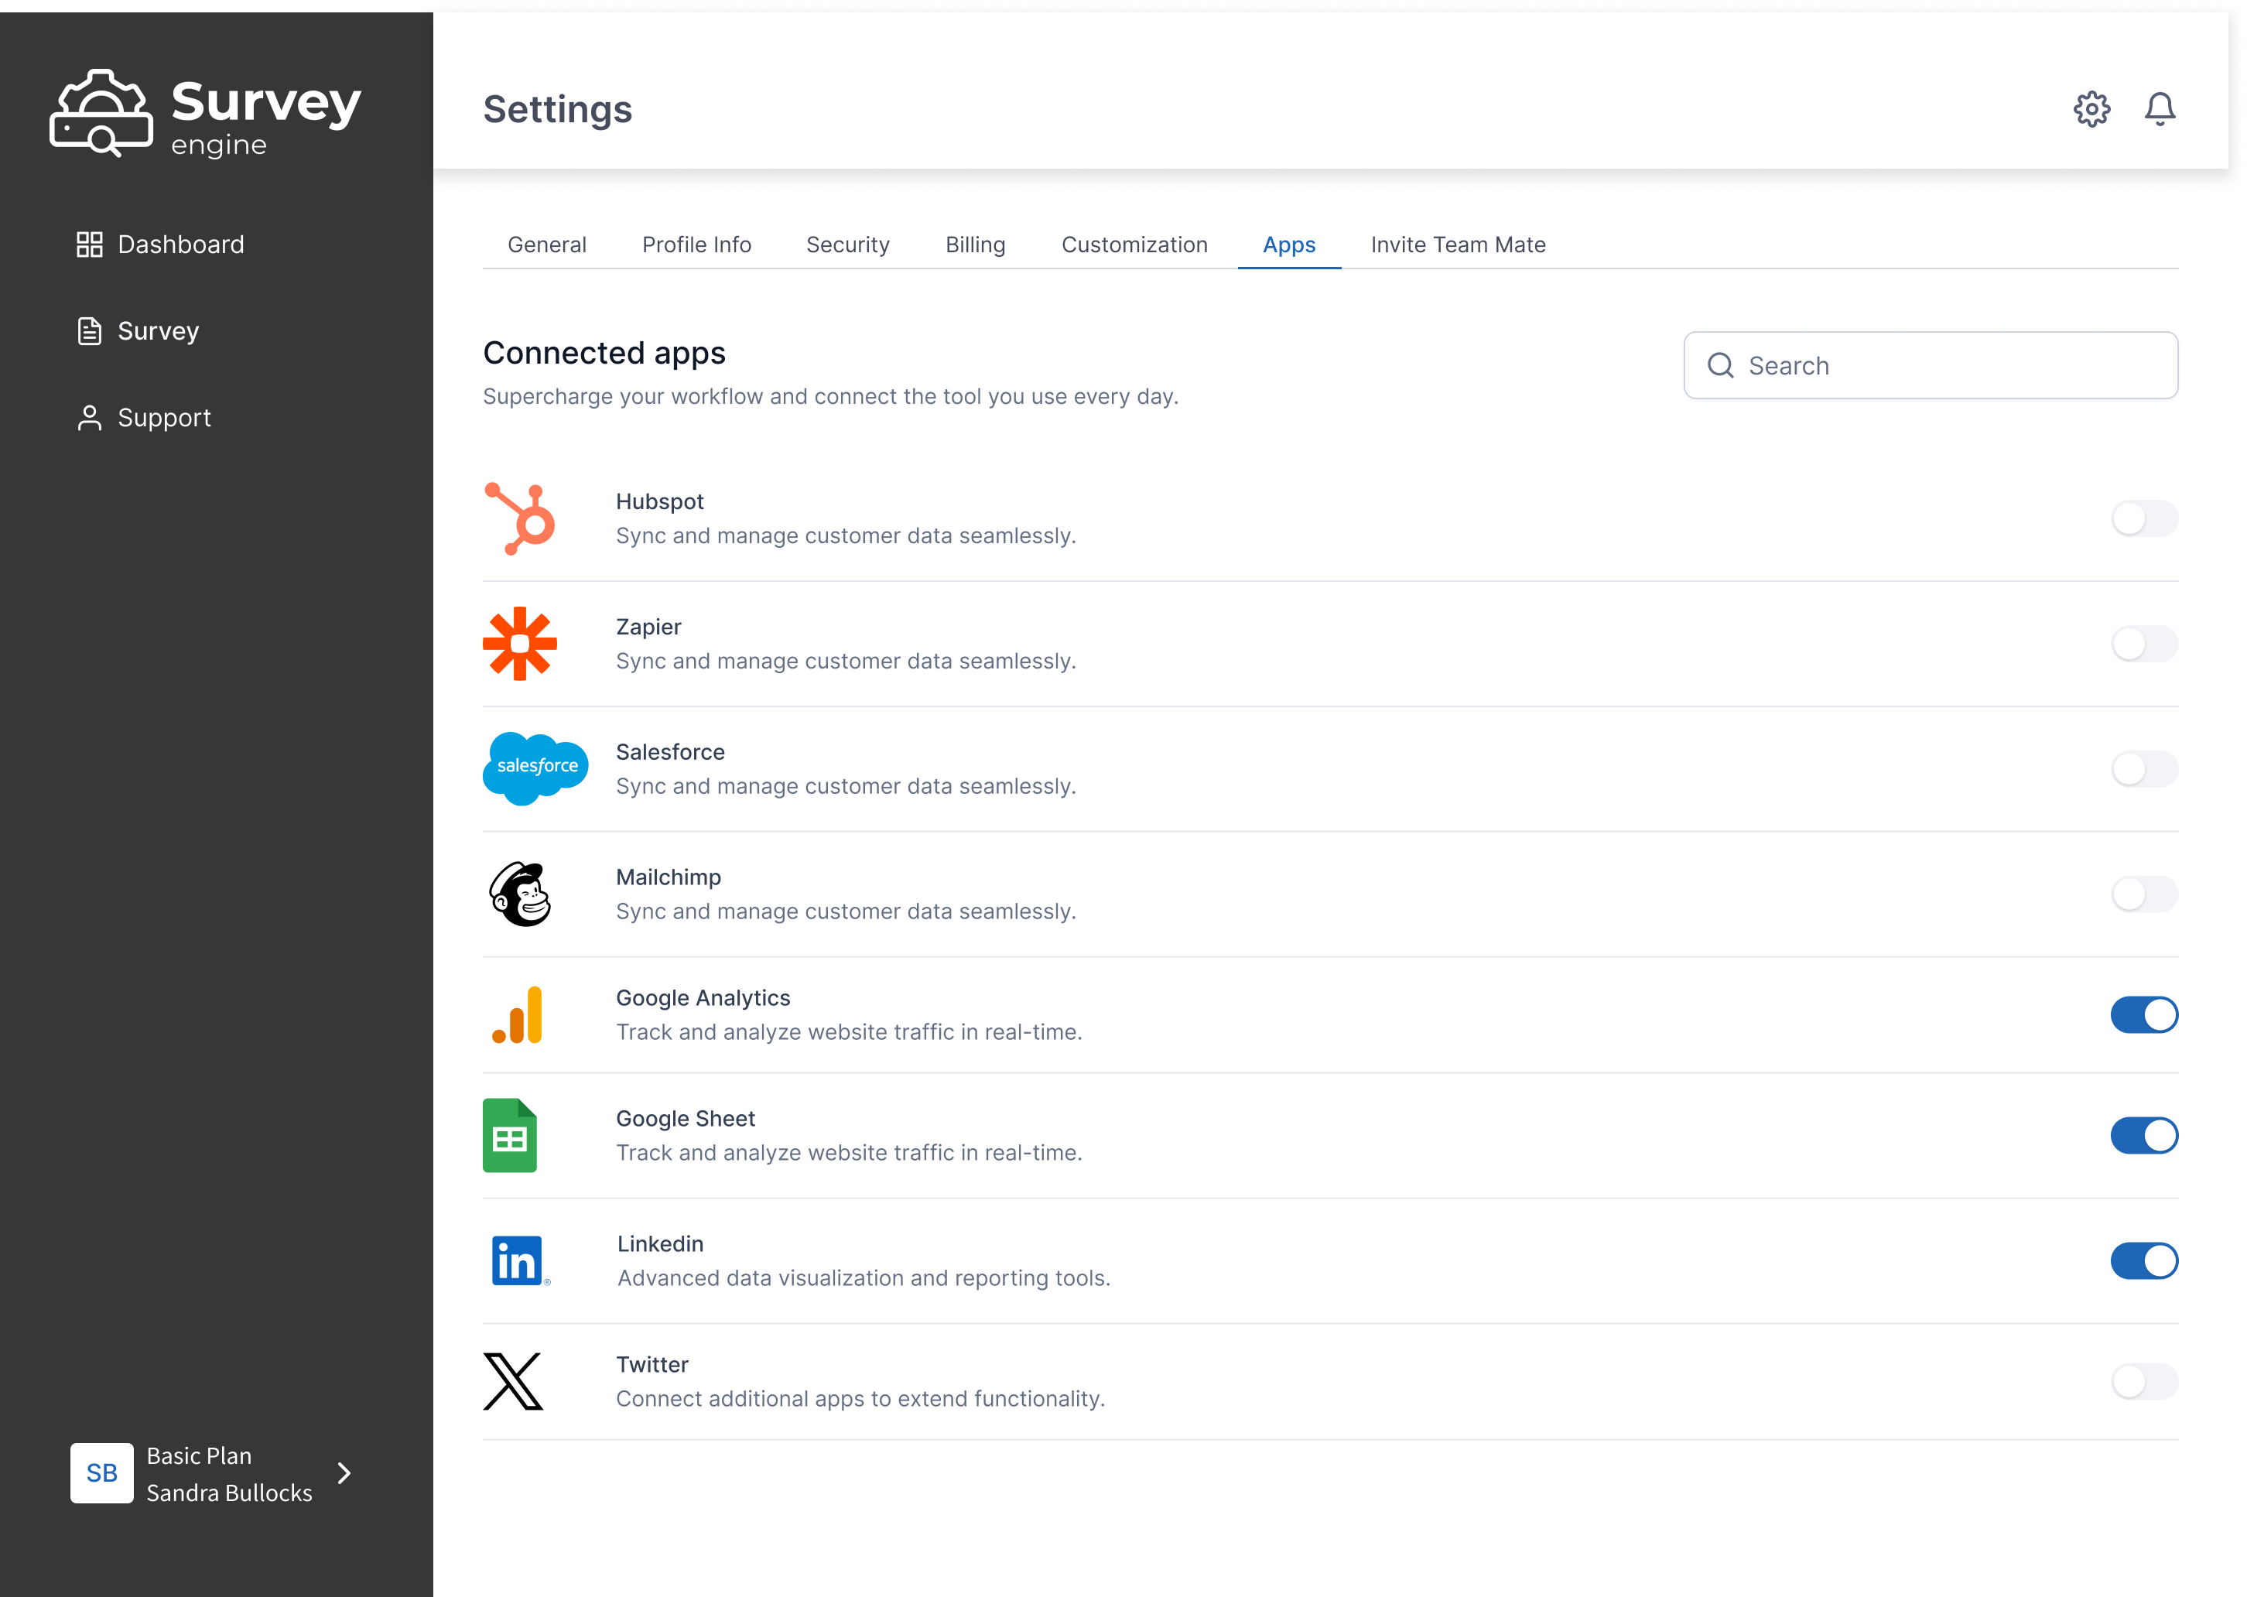Switch to the General tab
Image resolution: width=2247 pixels, height=1597 pixels.
[547, 245]
